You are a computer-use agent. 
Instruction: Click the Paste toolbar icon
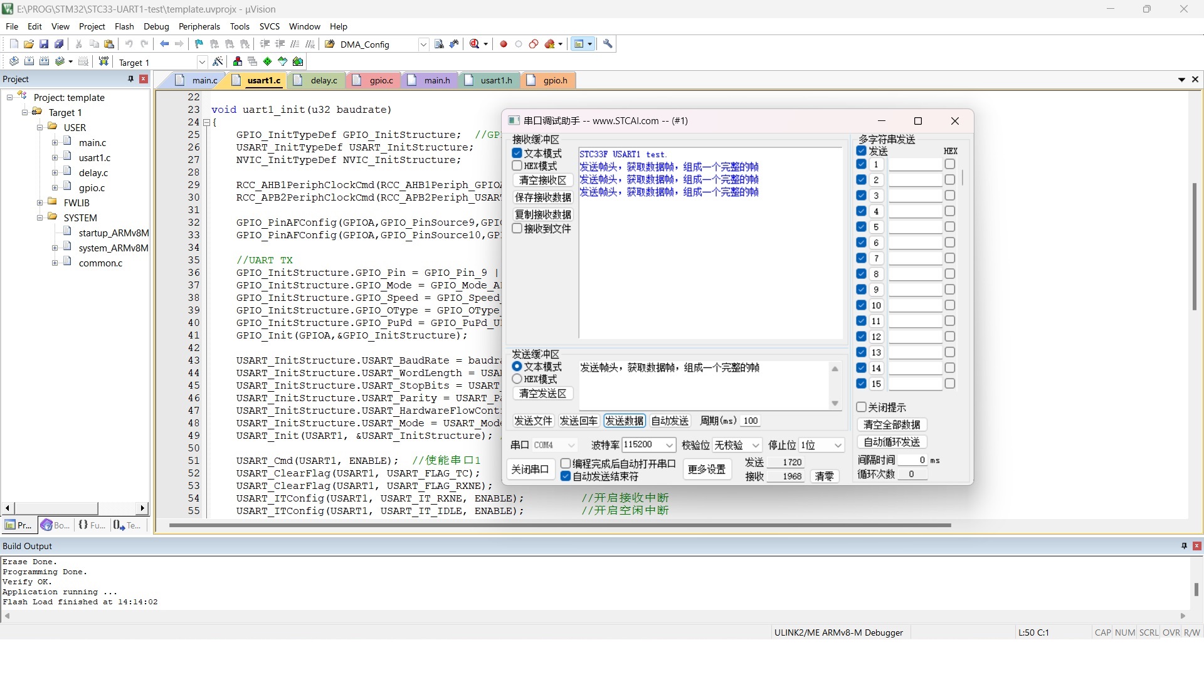109,44
